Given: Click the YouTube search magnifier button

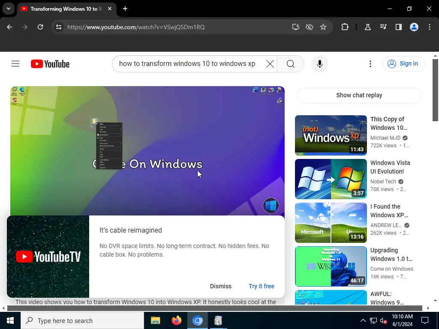Looking at the screenshot, I should 291,64.
